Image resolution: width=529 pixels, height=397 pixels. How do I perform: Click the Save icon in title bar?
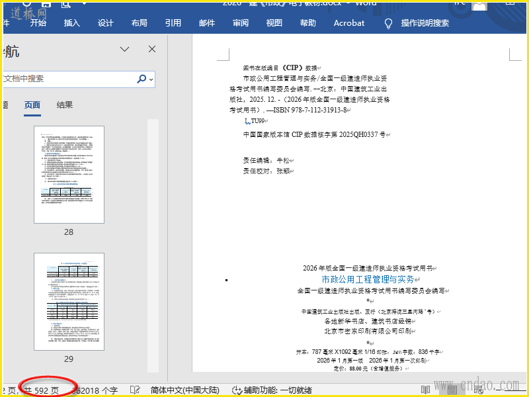(x=46, y=3)
